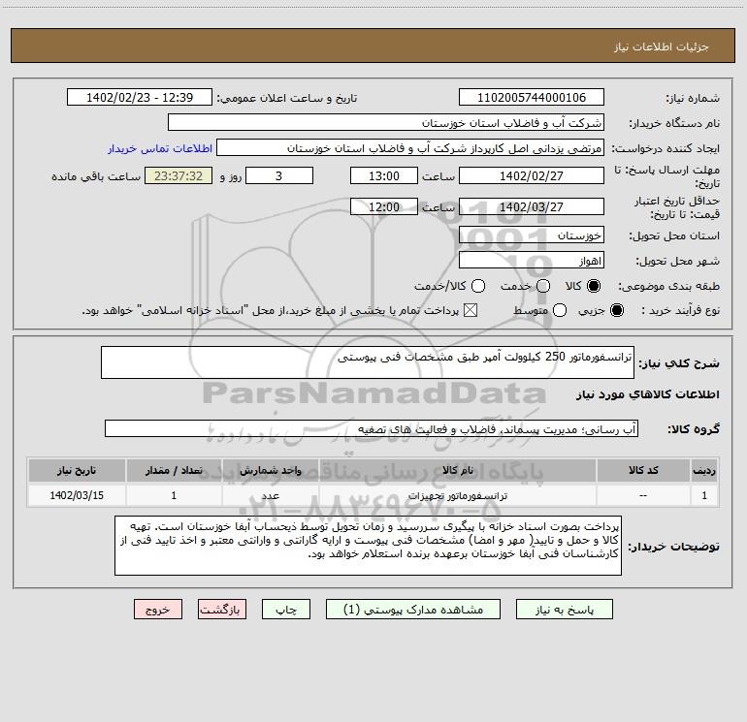The image size is (747, 722).
Task: Click the تعداد / مقدار column header
Action: 174,470
